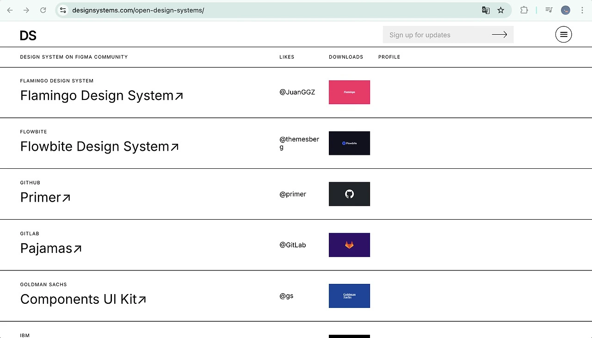
Task: Click the Design System on Figma Community header
Action: click(74, 57)
